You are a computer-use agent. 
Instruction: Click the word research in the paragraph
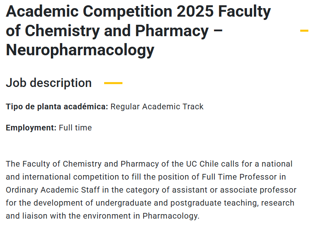pos(277,203)
